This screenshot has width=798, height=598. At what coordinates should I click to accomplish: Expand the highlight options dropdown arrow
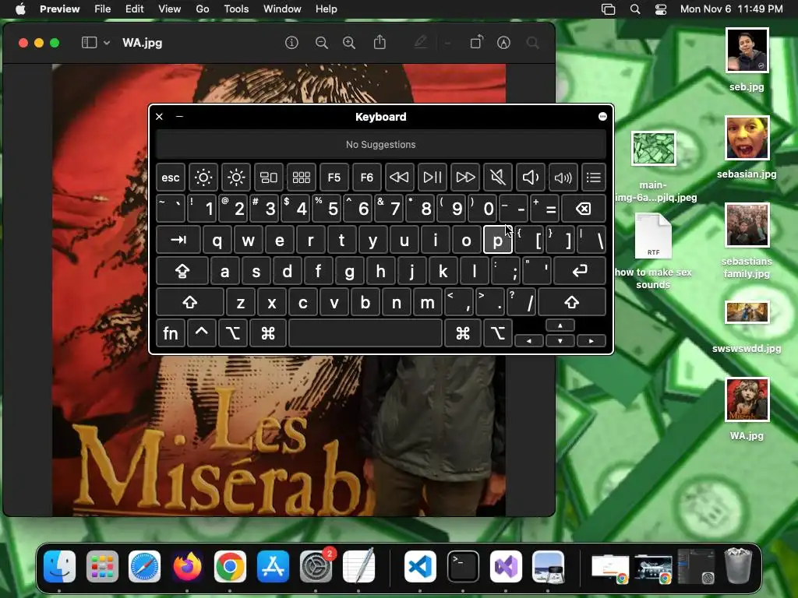click(448, 44)
